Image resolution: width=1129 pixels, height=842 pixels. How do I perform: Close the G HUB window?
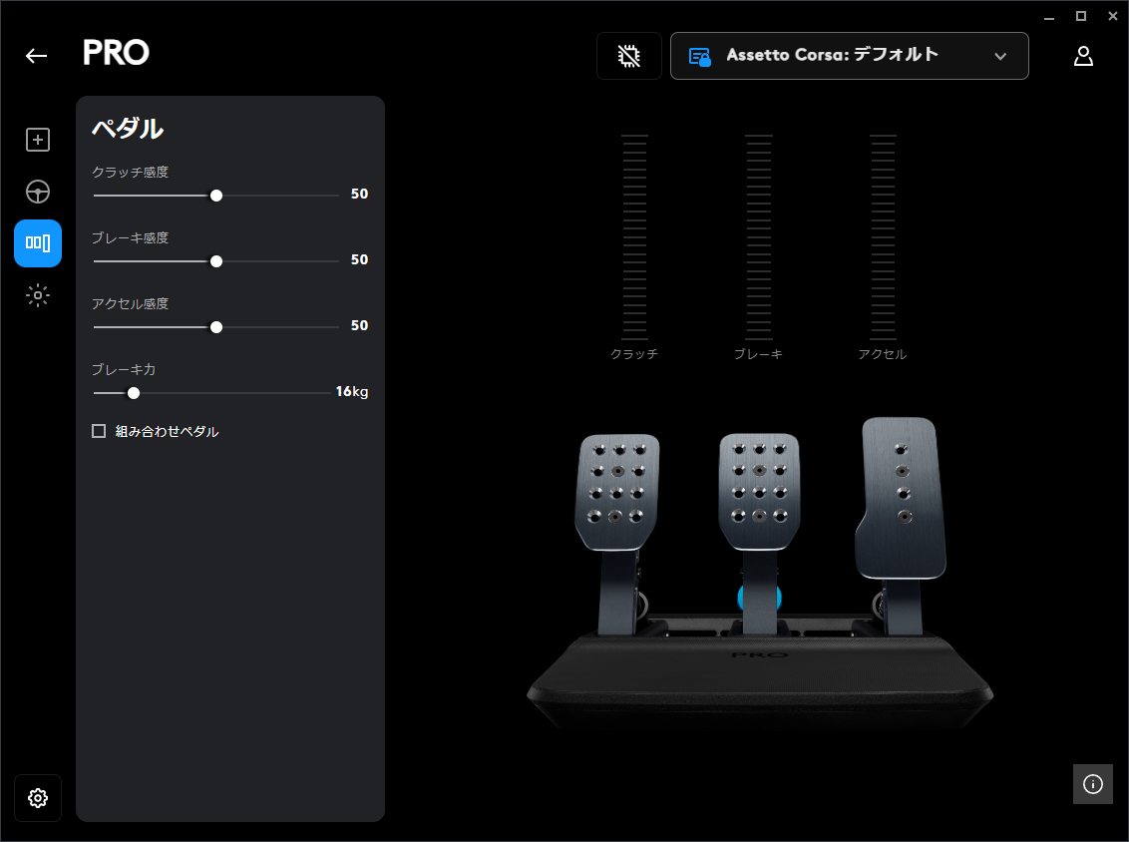tap(1112, 16)
